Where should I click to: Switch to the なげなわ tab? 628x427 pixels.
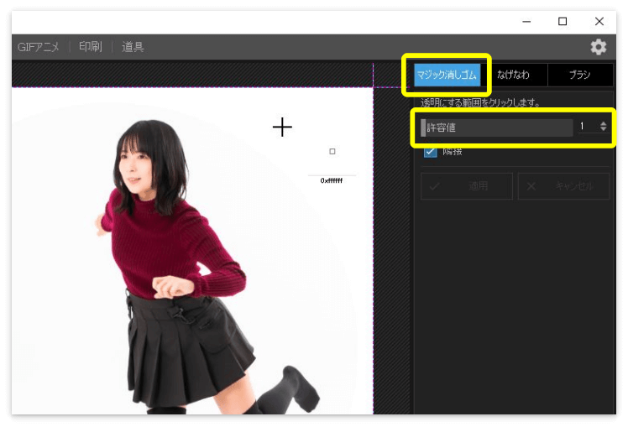pyautogui.click(x=514, y=75)
